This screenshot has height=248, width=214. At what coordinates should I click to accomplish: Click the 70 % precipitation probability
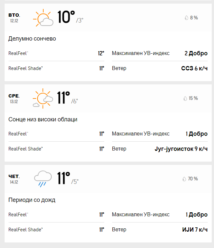click(193, 179)
